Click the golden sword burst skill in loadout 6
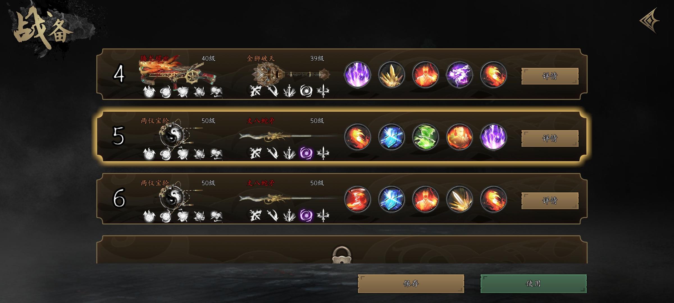Image resolution: width=674 pixels, height=303 pixels. (459, 199)
